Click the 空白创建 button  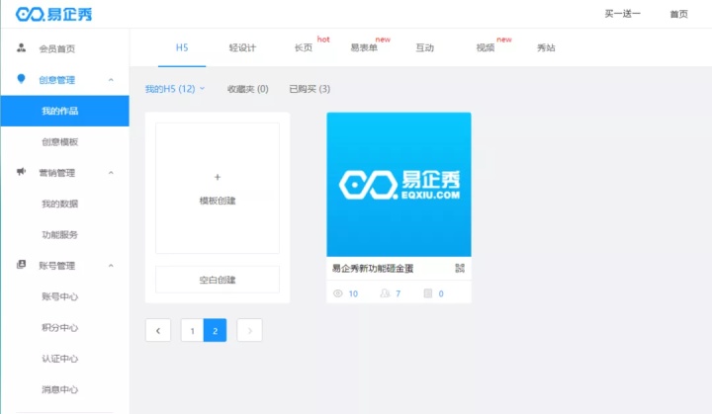(x=218, y=280)
